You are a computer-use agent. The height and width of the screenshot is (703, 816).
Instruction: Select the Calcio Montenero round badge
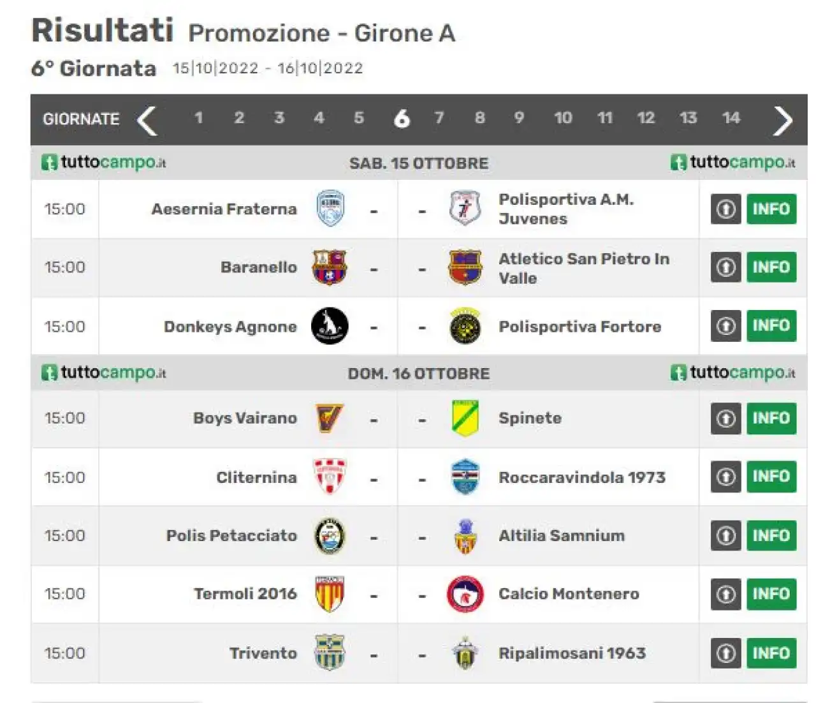click(x=465, y=594)
